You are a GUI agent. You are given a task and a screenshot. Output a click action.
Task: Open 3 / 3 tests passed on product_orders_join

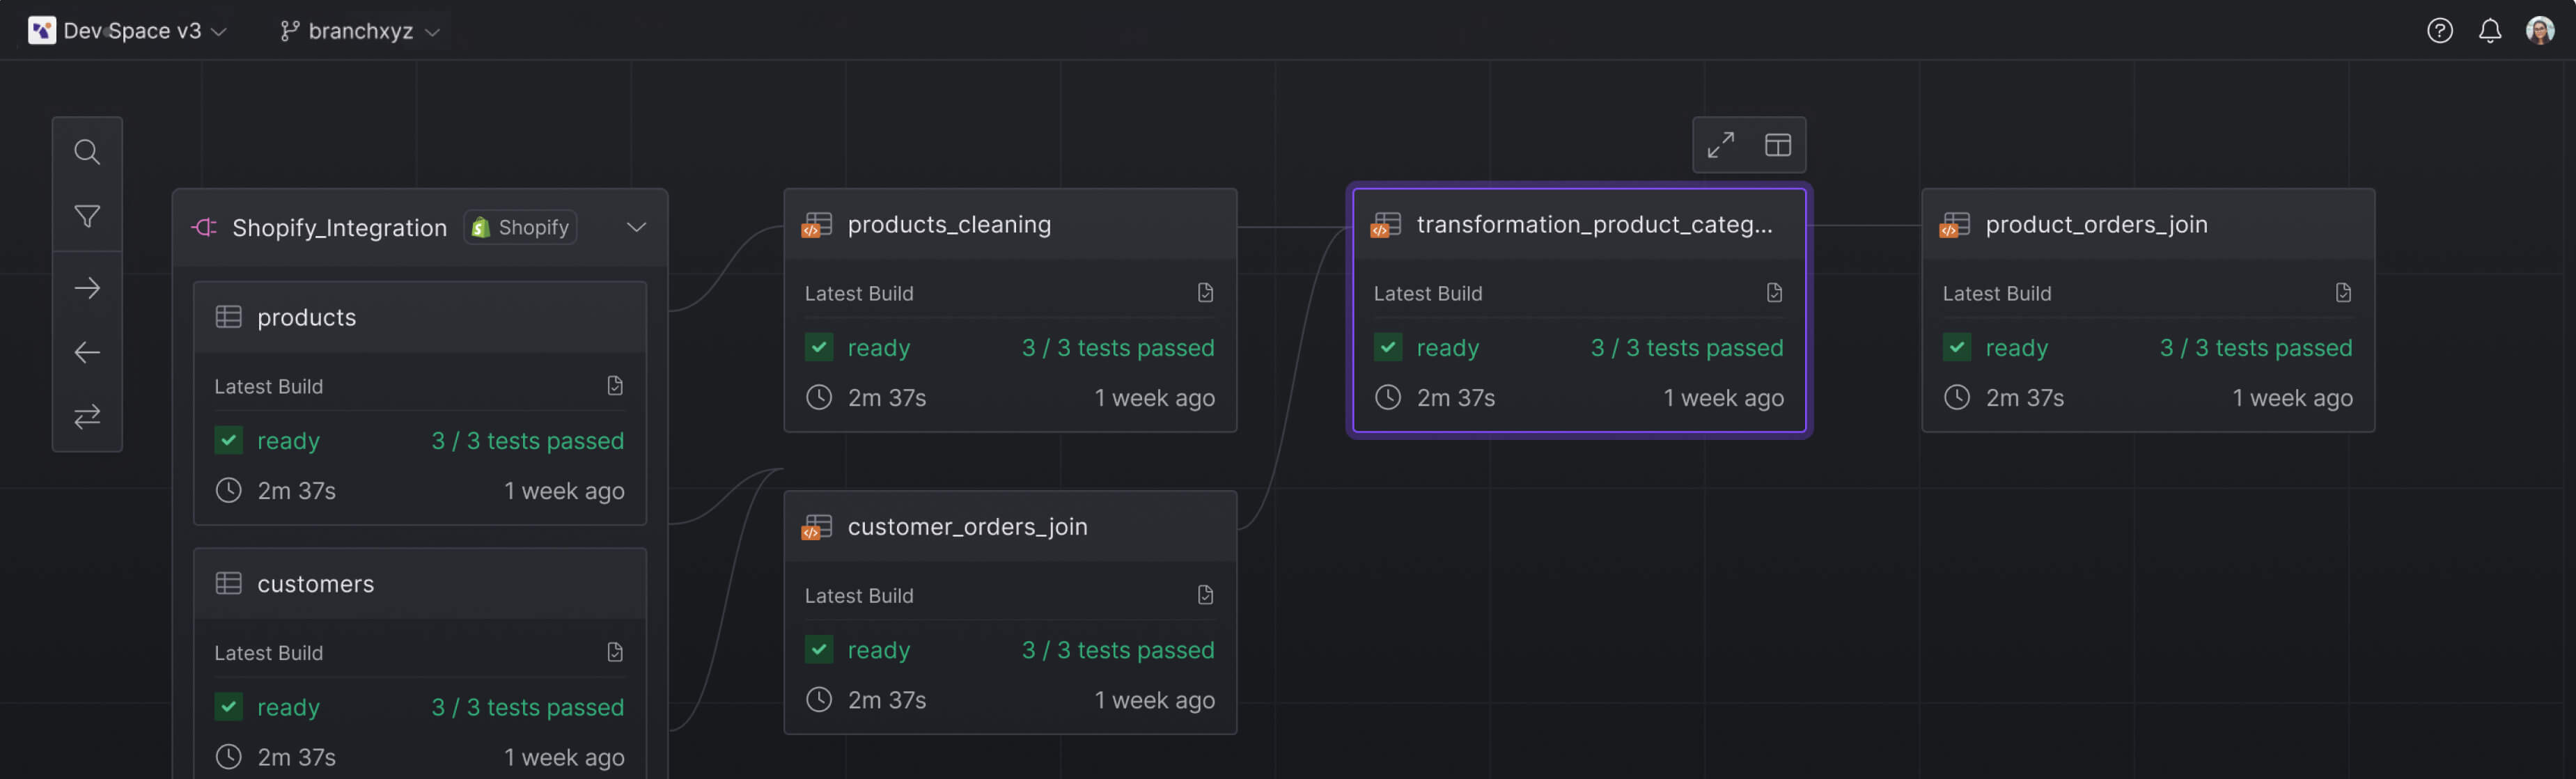click(2256, 347)
